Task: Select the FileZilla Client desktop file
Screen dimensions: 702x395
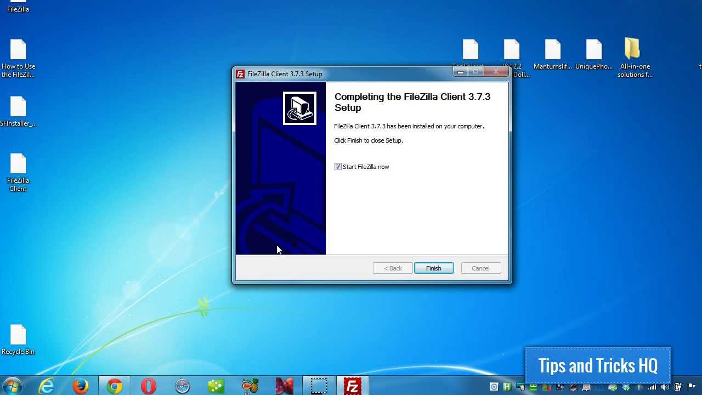Action: (18, 173)
